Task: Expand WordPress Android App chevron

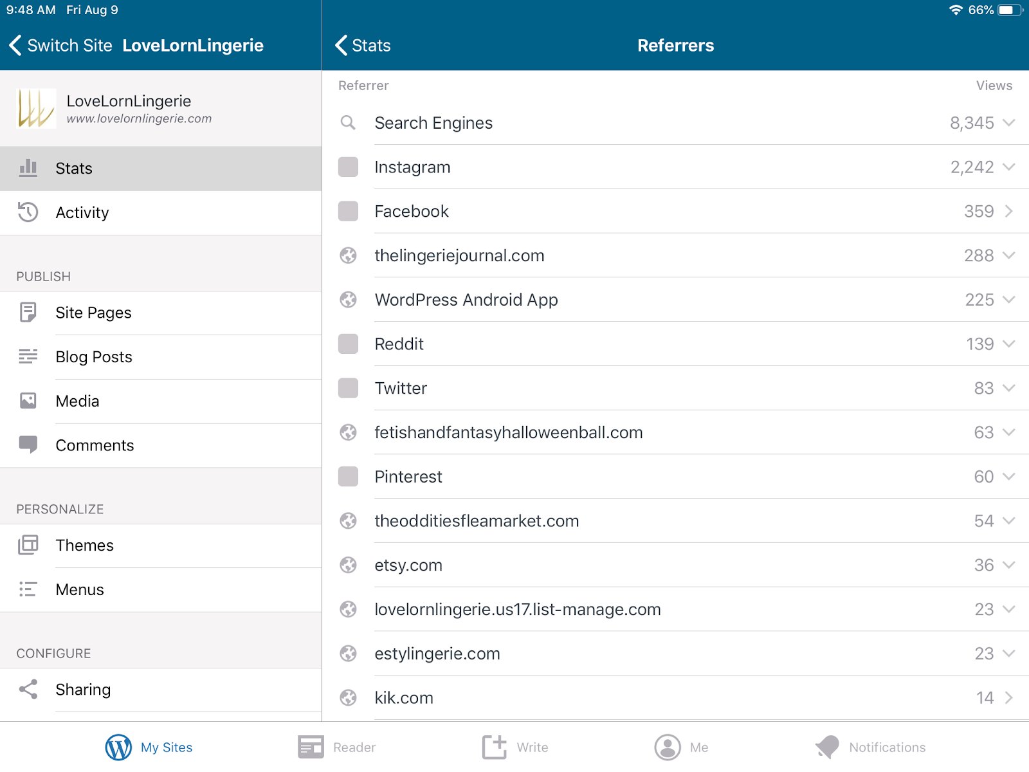Action: 1008,300
